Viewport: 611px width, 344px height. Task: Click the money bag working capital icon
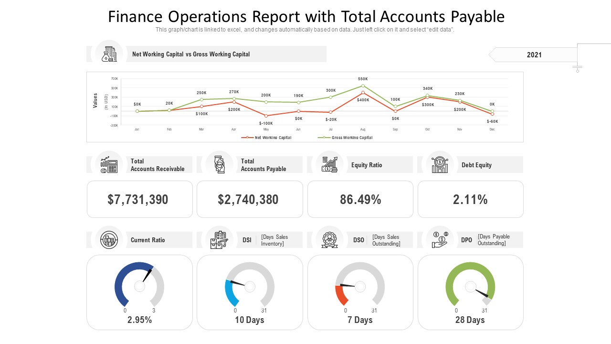coord(109,54)
